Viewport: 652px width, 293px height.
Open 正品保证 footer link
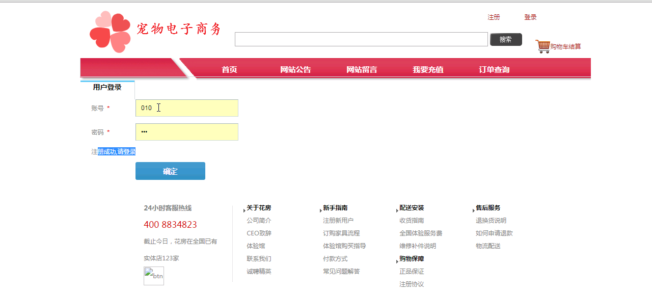(x=412, y=272)
